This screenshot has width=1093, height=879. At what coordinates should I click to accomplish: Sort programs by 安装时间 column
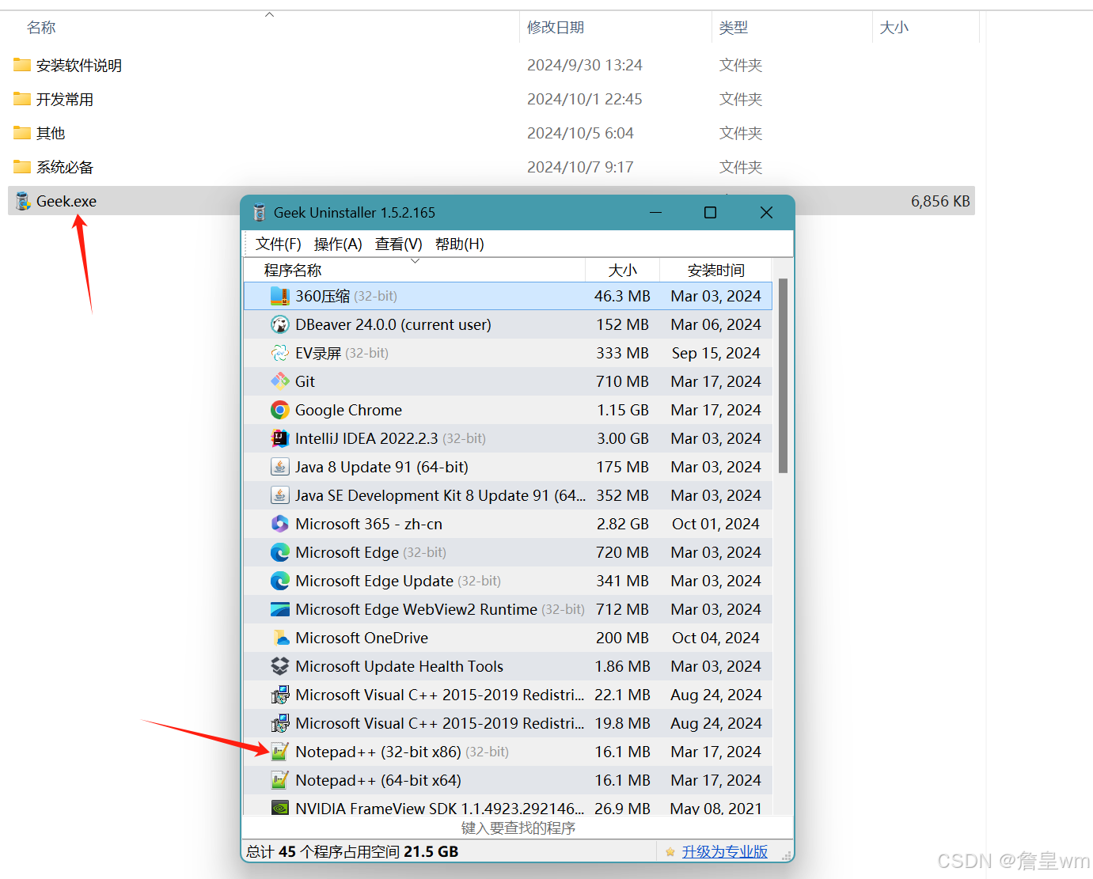point(716,271)
